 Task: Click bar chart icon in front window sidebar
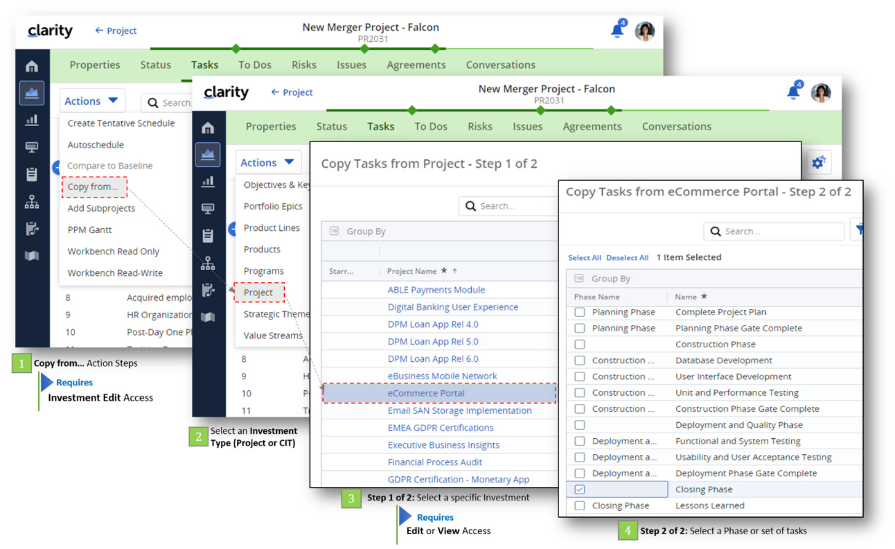coord(208,182)
